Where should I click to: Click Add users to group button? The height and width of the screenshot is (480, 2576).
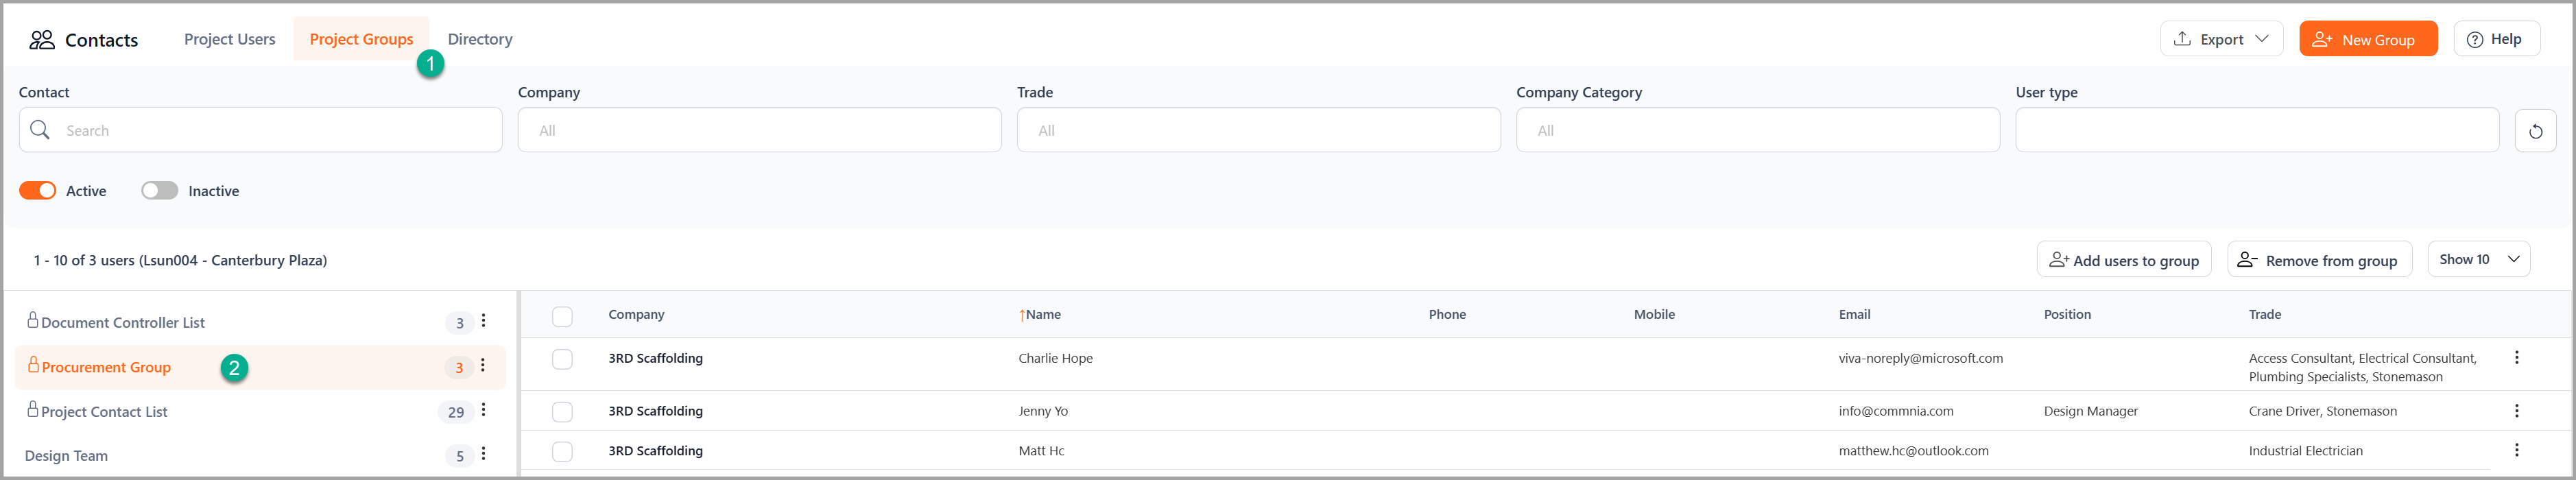tap(2123, 260)
